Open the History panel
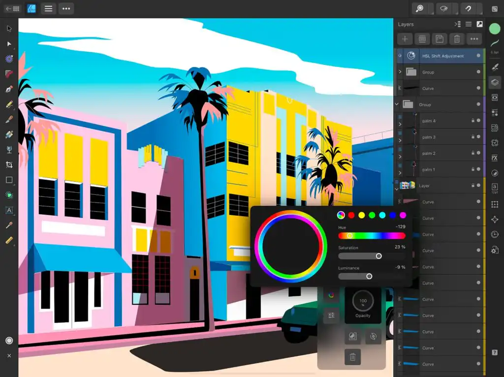This screenshot has width=504, height=377. click(495, 234)
